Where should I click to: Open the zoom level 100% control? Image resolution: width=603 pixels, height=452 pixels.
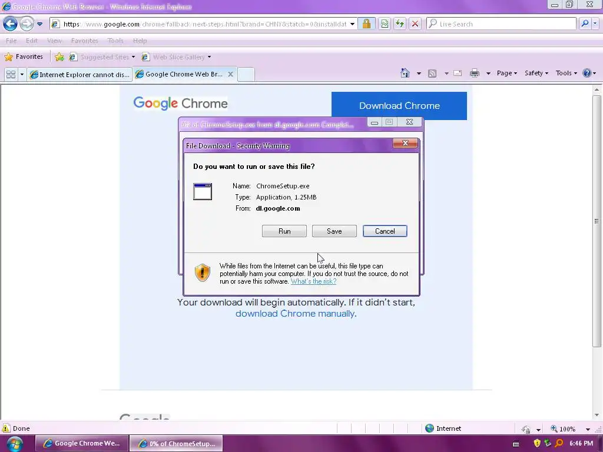coord(563,428)
